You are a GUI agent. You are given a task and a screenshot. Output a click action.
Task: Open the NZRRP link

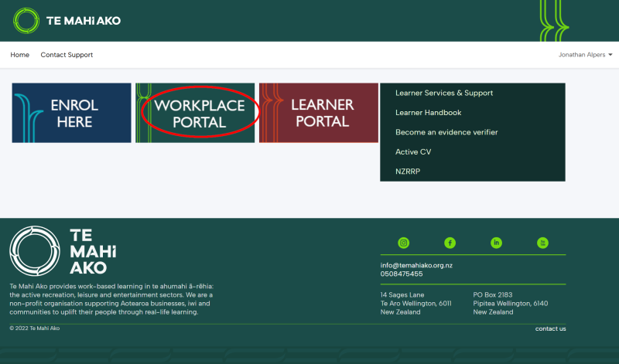point(408,172)
